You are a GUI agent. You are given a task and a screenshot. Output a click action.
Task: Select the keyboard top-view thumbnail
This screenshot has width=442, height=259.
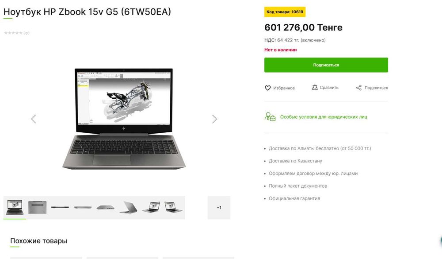pyautogui.click(x=37, y=207)
